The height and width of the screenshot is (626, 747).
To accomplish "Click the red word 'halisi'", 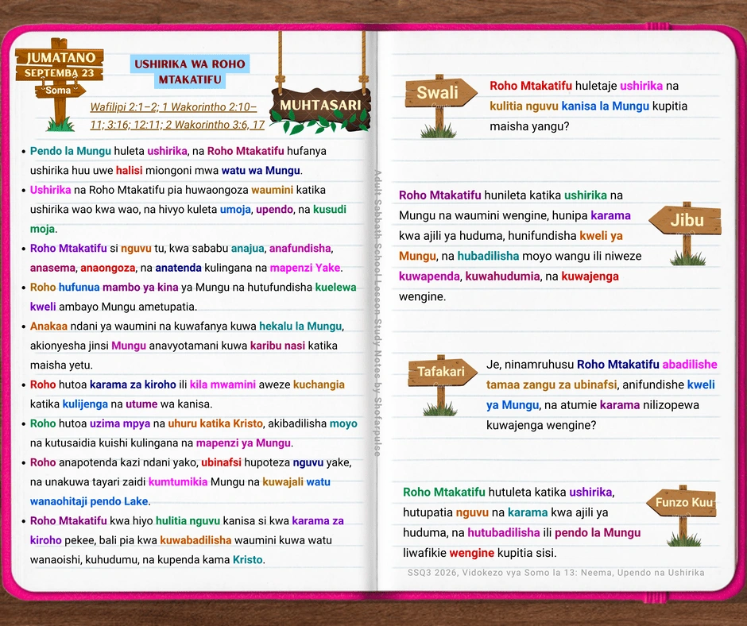I will pos(129,171).
